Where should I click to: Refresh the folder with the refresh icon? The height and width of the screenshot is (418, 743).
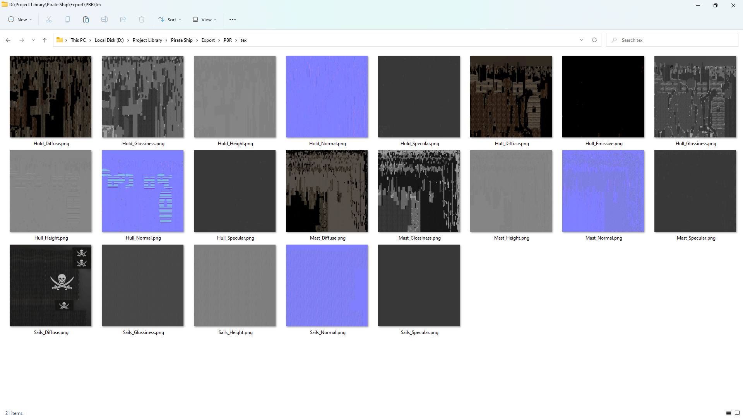click(594, 40)
